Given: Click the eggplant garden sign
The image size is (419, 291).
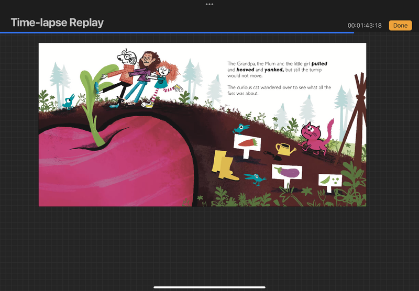Looking at the screenshot, I should (x=287, y=174).
